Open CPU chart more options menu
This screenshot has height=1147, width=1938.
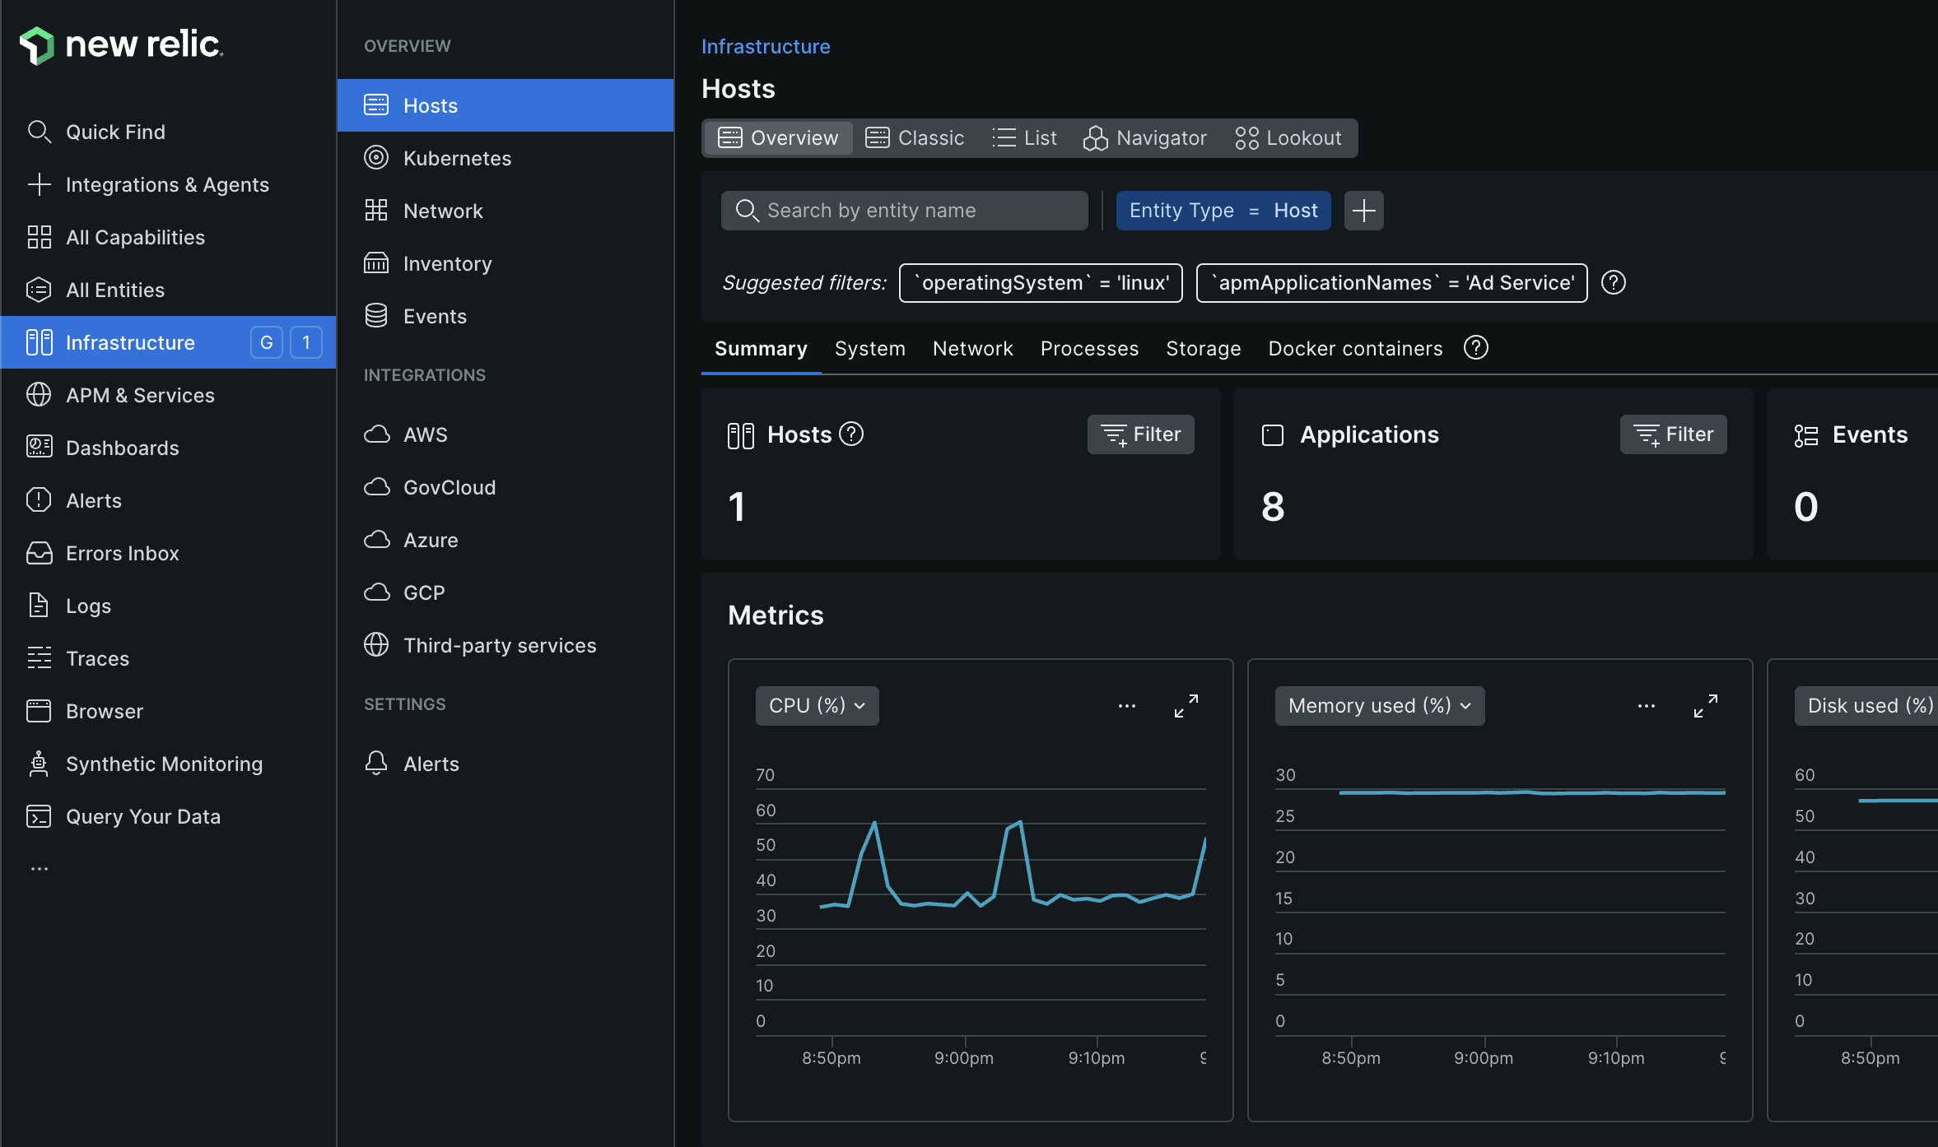coord(1127,706)
